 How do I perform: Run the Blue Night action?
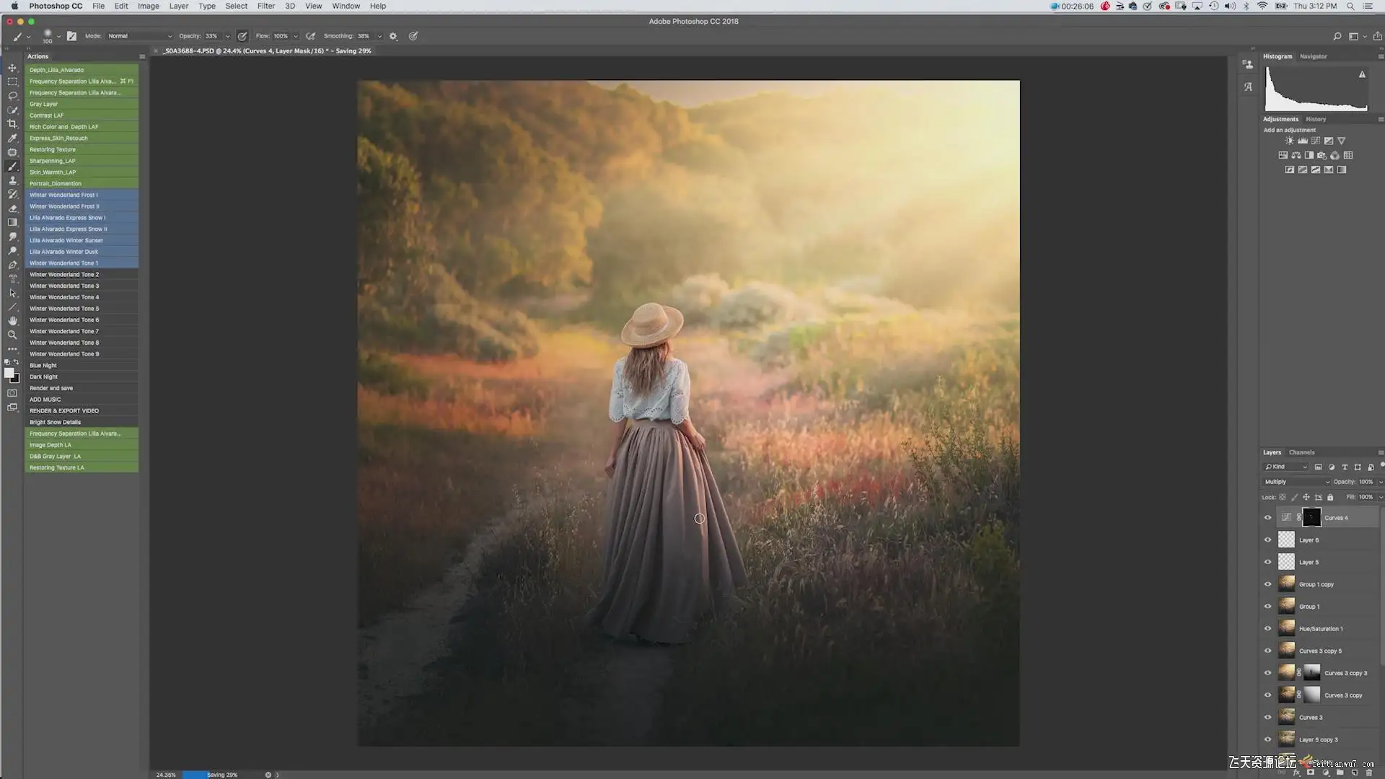click(43, 366)
